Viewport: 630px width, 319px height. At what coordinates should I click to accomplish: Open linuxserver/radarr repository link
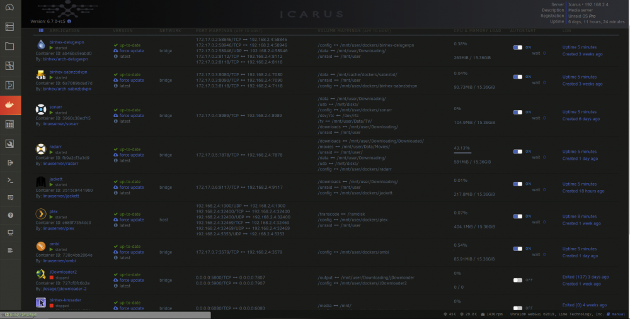pos(60,164)
